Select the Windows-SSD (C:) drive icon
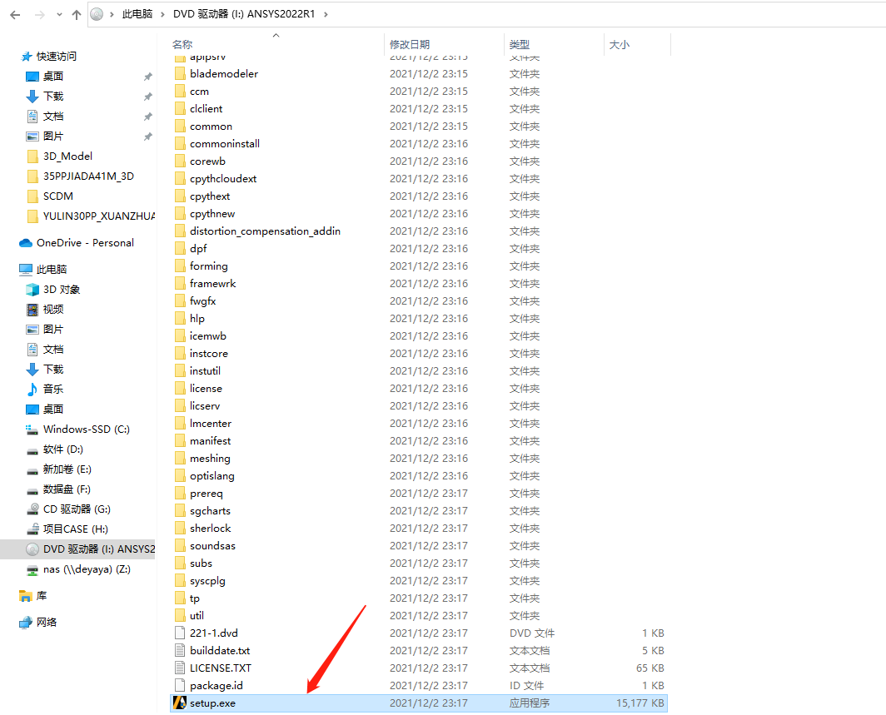This screenshot has height=715, width=886. coord(32,429)
